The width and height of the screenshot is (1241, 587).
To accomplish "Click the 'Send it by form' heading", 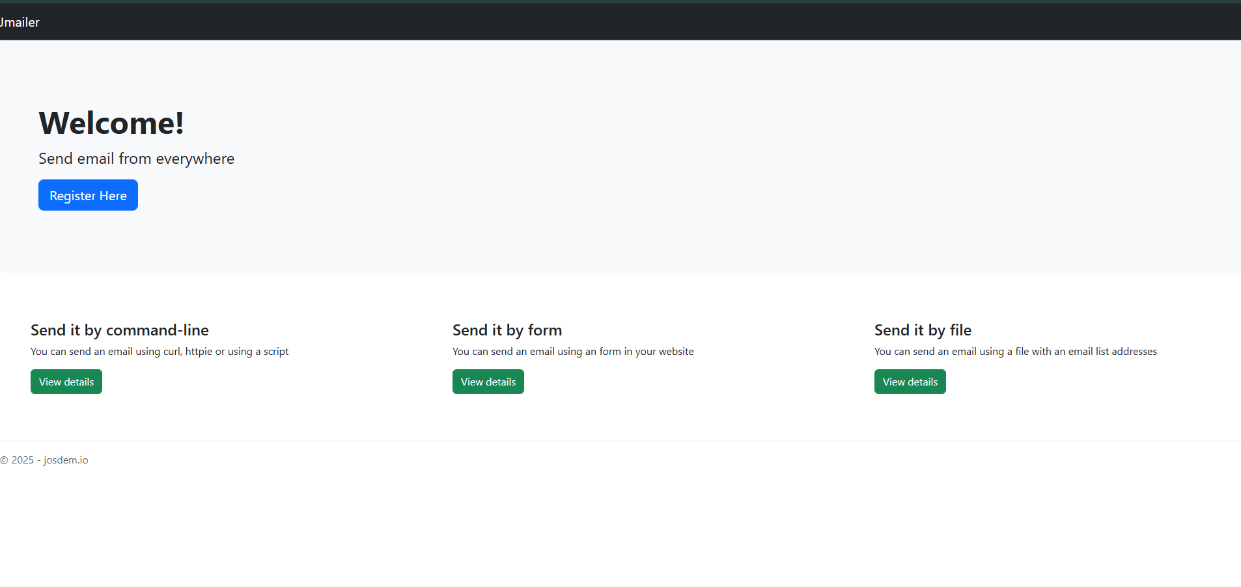I will pyautogui.click(x=507, y=330).
